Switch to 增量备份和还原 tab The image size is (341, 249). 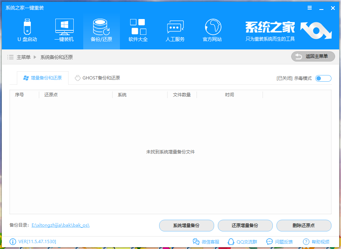click(43, 78)
